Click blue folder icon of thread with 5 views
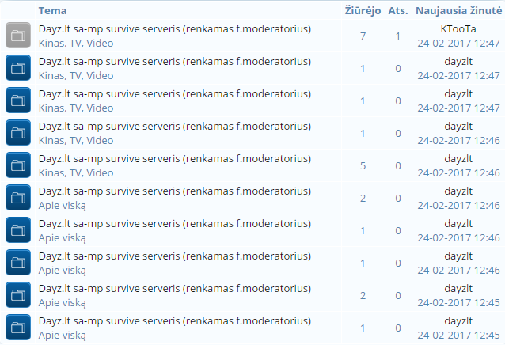Image resolution: width=505 pixels, height=345 pixels. click(x=17, y=165)
